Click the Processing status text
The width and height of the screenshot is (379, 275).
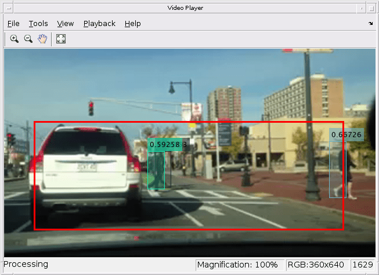pos(26,264)
